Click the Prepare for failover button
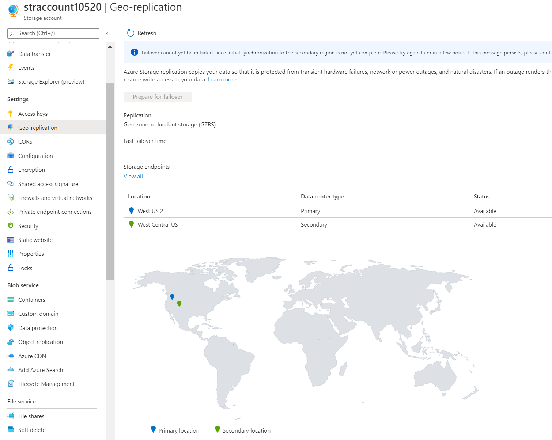 click(158, 97)
